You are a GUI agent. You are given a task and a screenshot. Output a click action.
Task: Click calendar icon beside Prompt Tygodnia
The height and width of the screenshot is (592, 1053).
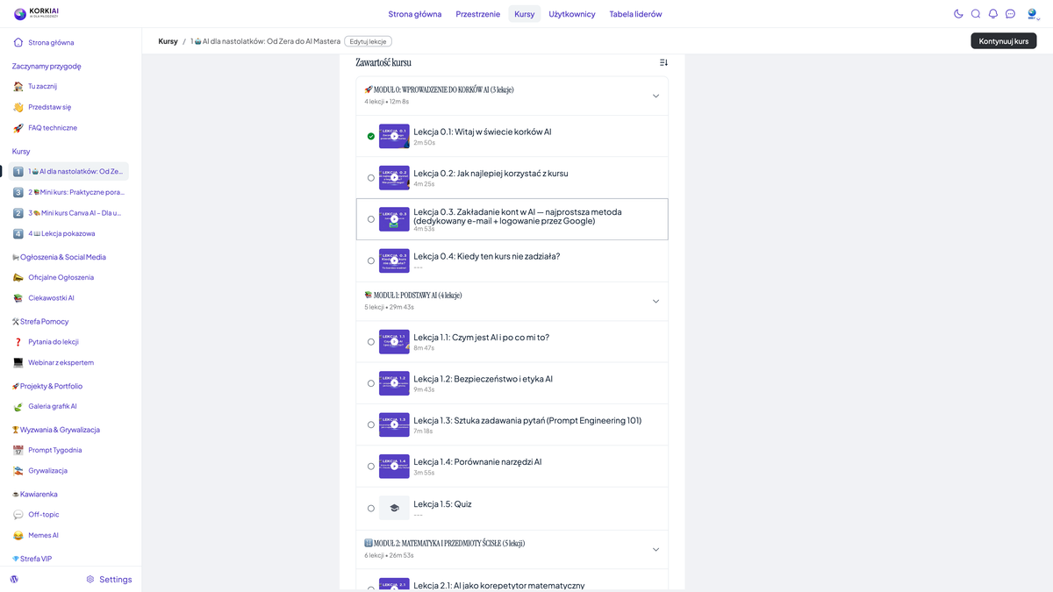click(18, 450)
